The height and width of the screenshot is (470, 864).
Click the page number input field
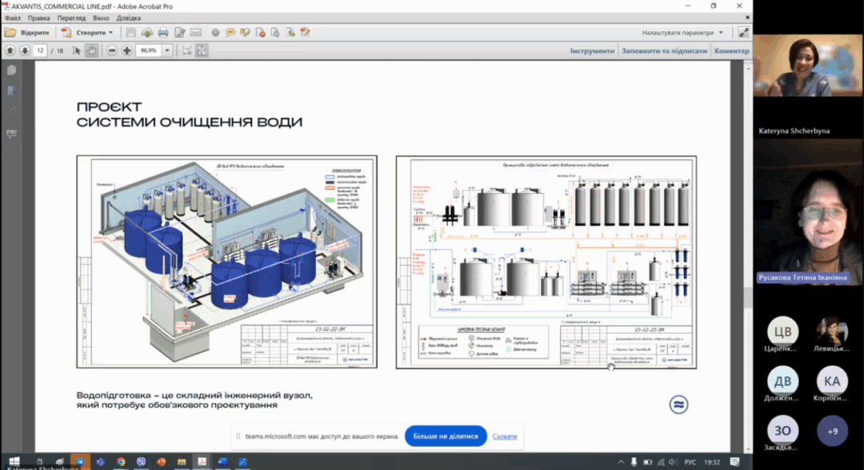point(41,50)
